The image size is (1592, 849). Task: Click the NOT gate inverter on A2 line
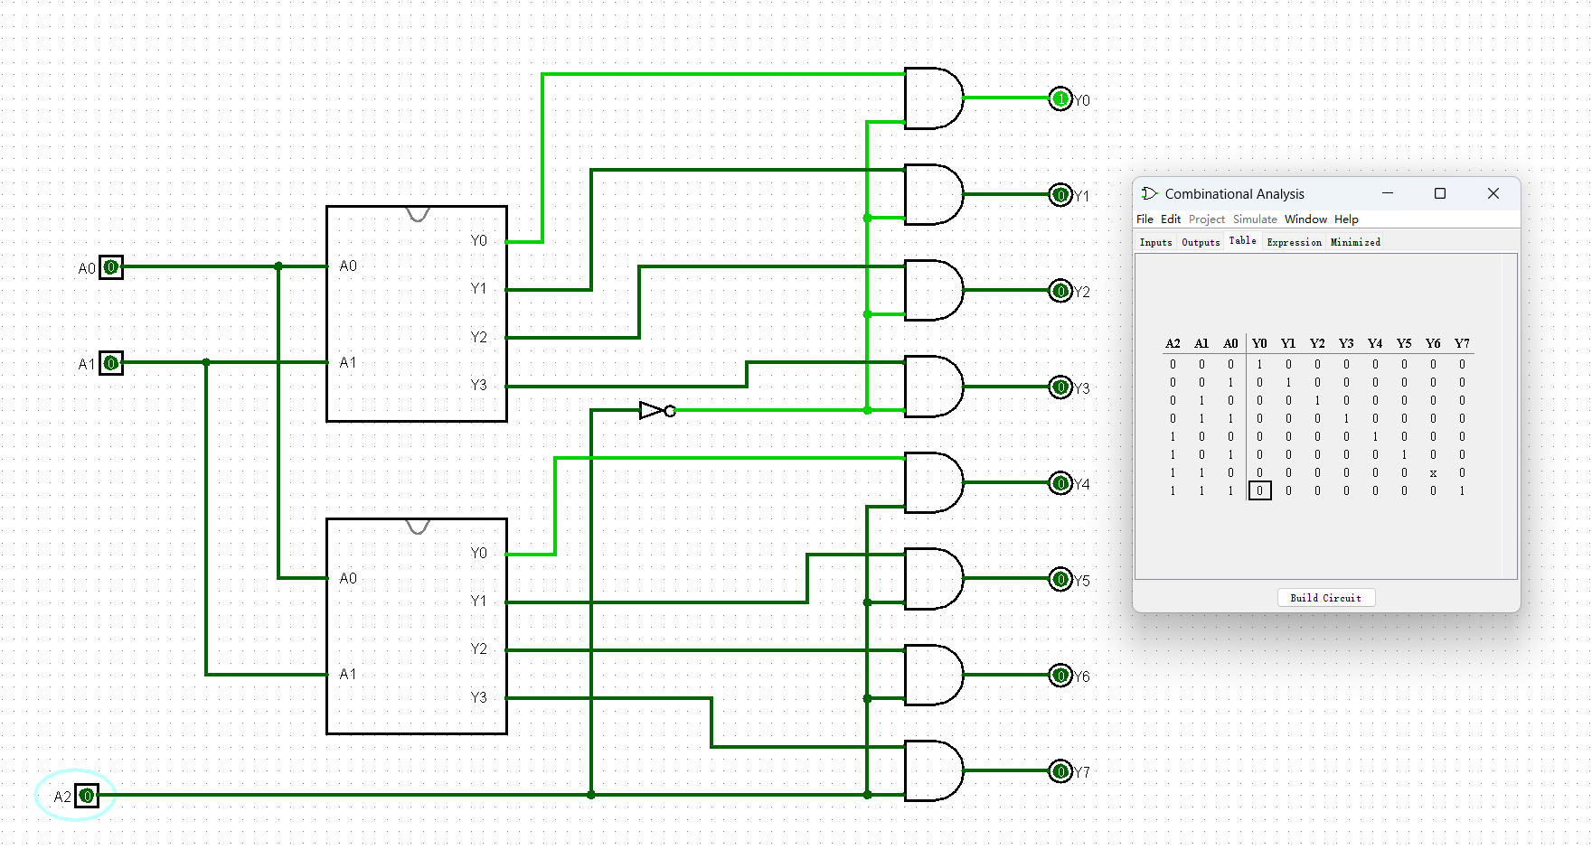pyautogui.click(x=655, y=411)
